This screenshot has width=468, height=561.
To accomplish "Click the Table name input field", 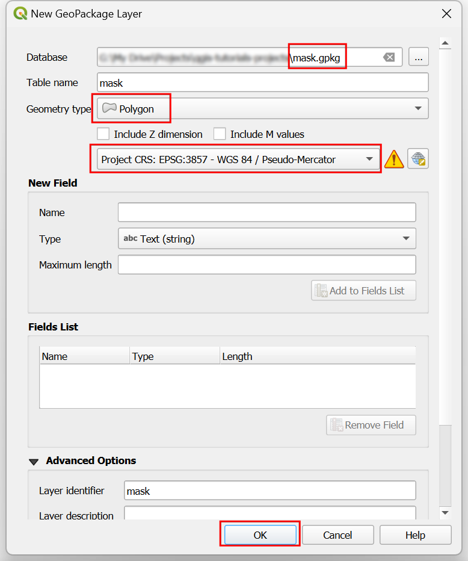I will (262, 83).
